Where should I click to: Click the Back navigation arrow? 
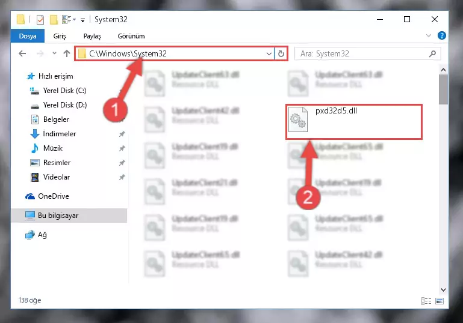coord(22,53)
